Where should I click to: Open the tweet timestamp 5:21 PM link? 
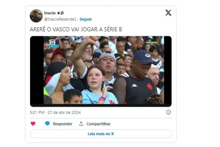[x=37, y=112]
